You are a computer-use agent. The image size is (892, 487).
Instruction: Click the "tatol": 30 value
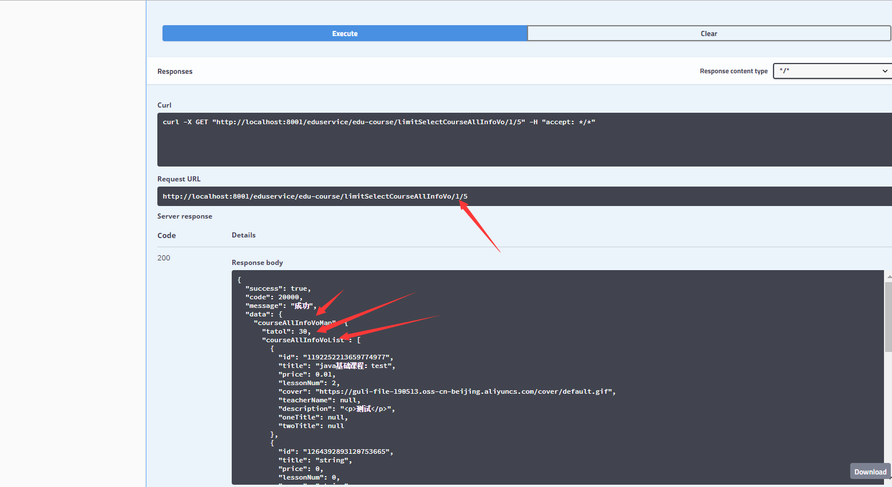[x=287, y=331]
